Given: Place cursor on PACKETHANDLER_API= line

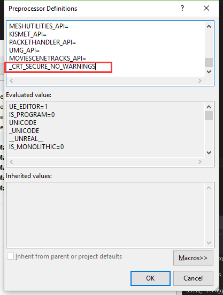Looking at the screenshot, I should [x=43, y=42].
